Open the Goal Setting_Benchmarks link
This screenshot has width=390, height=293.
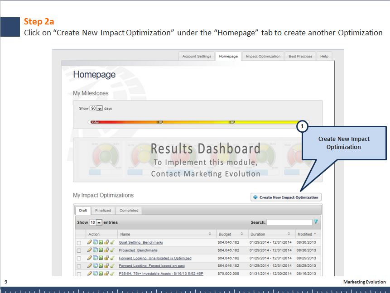click(x=140, y=243)
